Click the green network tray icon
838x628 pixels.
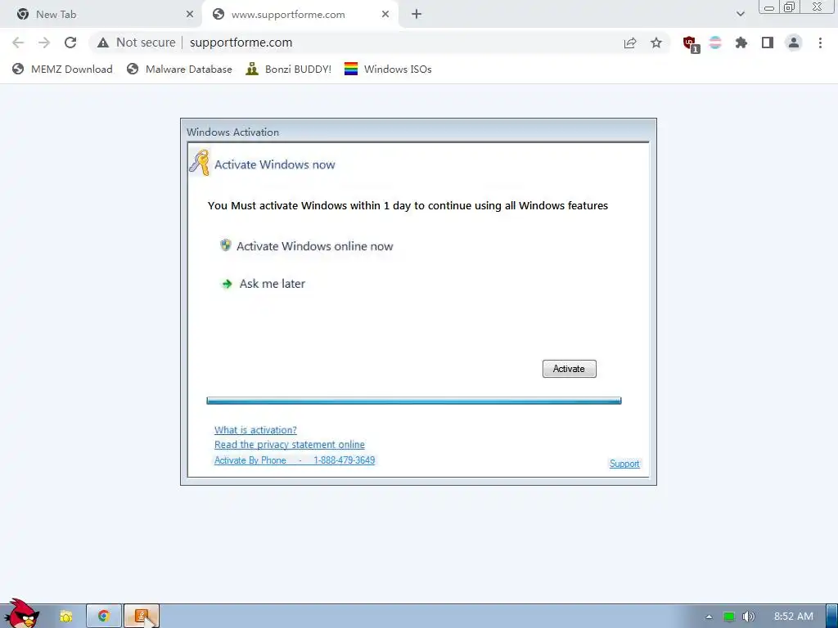tap(728, 617)
